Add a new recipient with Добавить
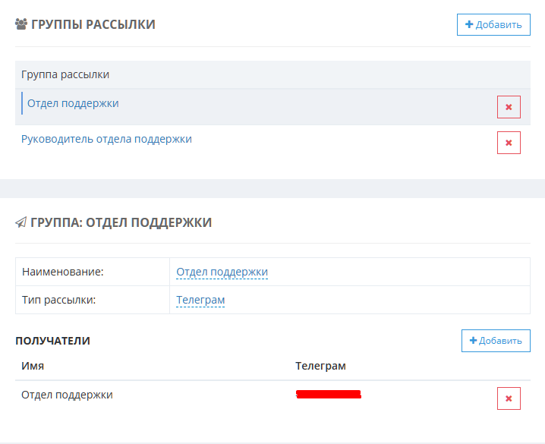This screenshot has width=545, height=444. pyautogui.click(x=496, y=341)
